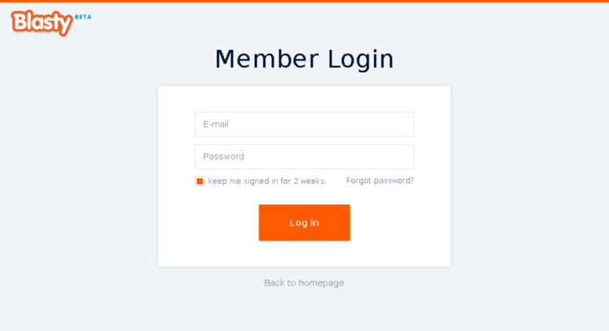Click the orange Log in button
This screenshot has width=609, height=331.
(x=304, y=222)
